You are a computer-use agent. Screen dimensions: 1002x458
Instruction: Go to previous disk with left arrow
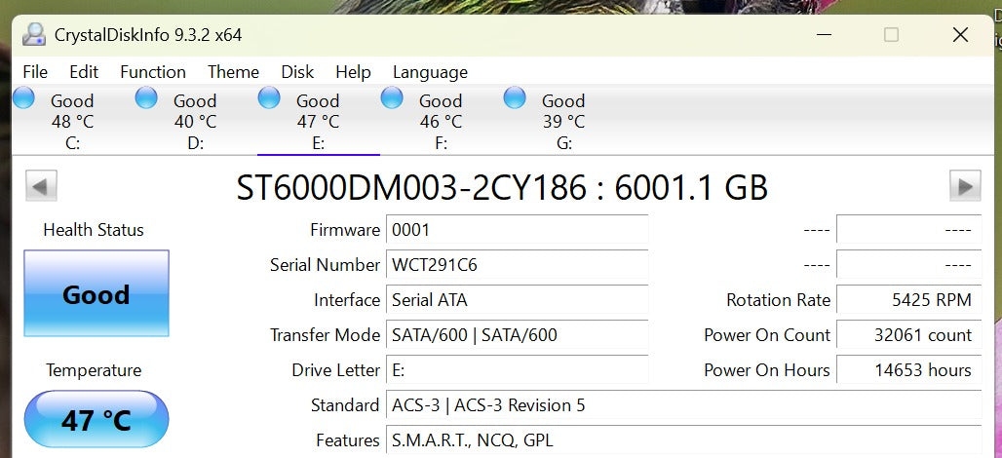coord(41,186)
